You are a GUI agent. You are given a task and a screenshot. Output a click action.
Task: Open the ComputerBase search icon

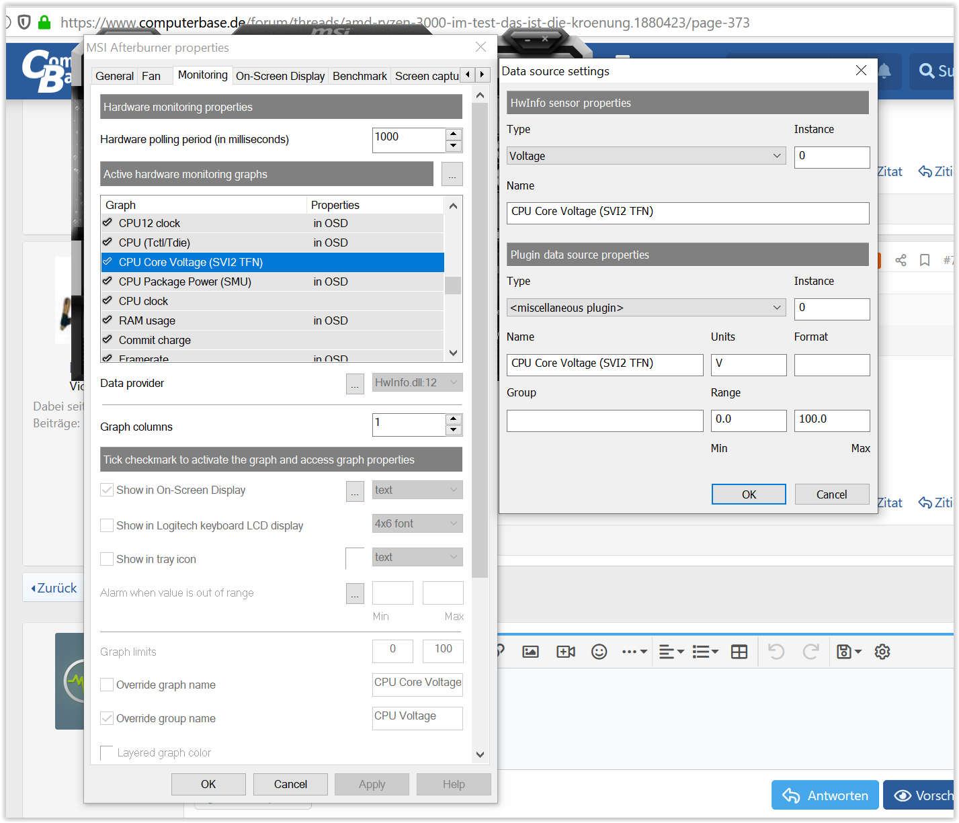pos(927,71)
